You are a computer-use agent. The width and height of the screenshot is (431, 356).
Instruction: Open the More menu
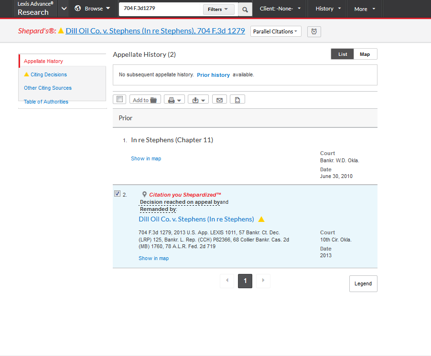[364, 9]
